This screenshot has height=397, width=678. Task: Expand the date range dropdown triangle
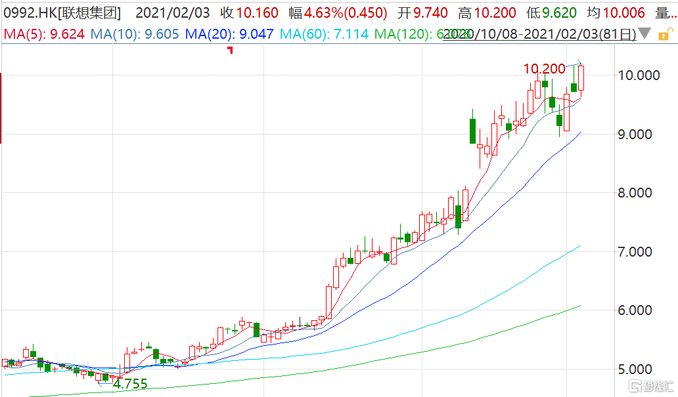tap(645, 33)
